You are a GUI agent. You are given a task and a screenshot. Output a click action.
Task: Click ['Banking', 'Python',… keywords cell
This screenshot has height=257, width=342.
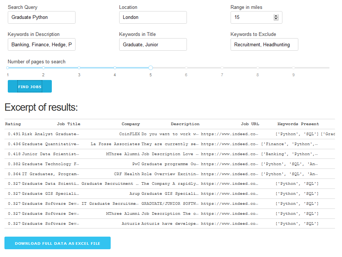tap(289, 154)
